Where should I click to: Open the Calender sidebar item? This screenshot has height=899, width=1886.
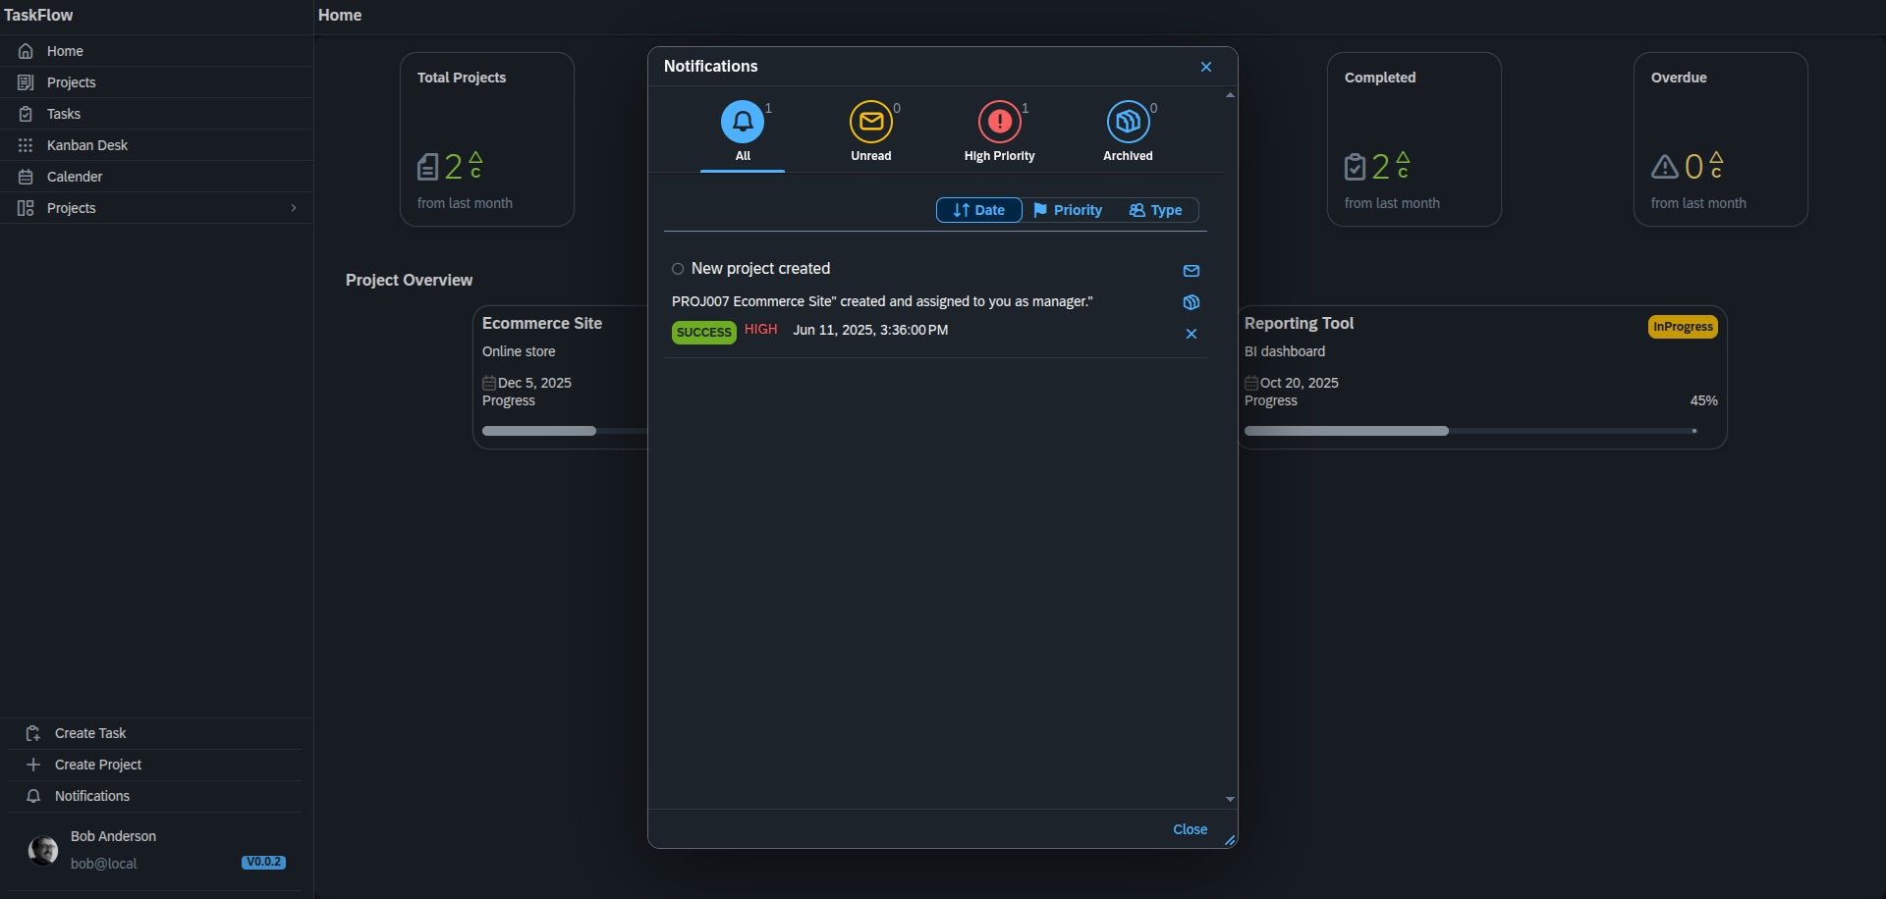coord(75,177)
